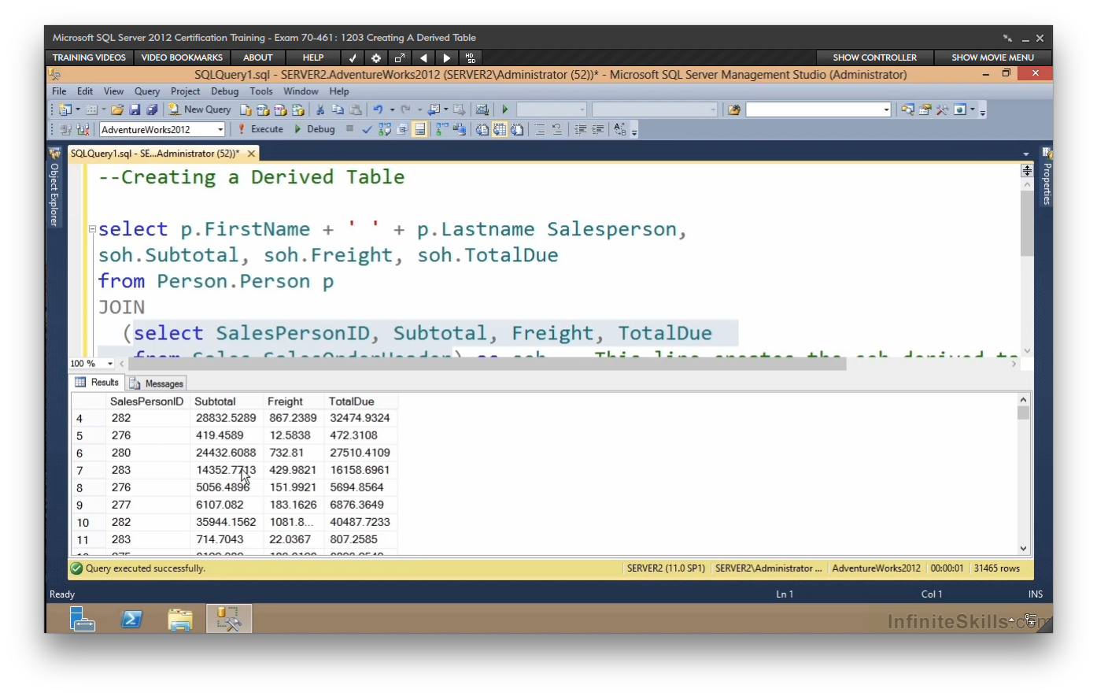Image resolution: width=1097 pixels, height=696 pixels.
Task: Toggle Include Actual Execution Plan
Action: (x=441, y=129)
